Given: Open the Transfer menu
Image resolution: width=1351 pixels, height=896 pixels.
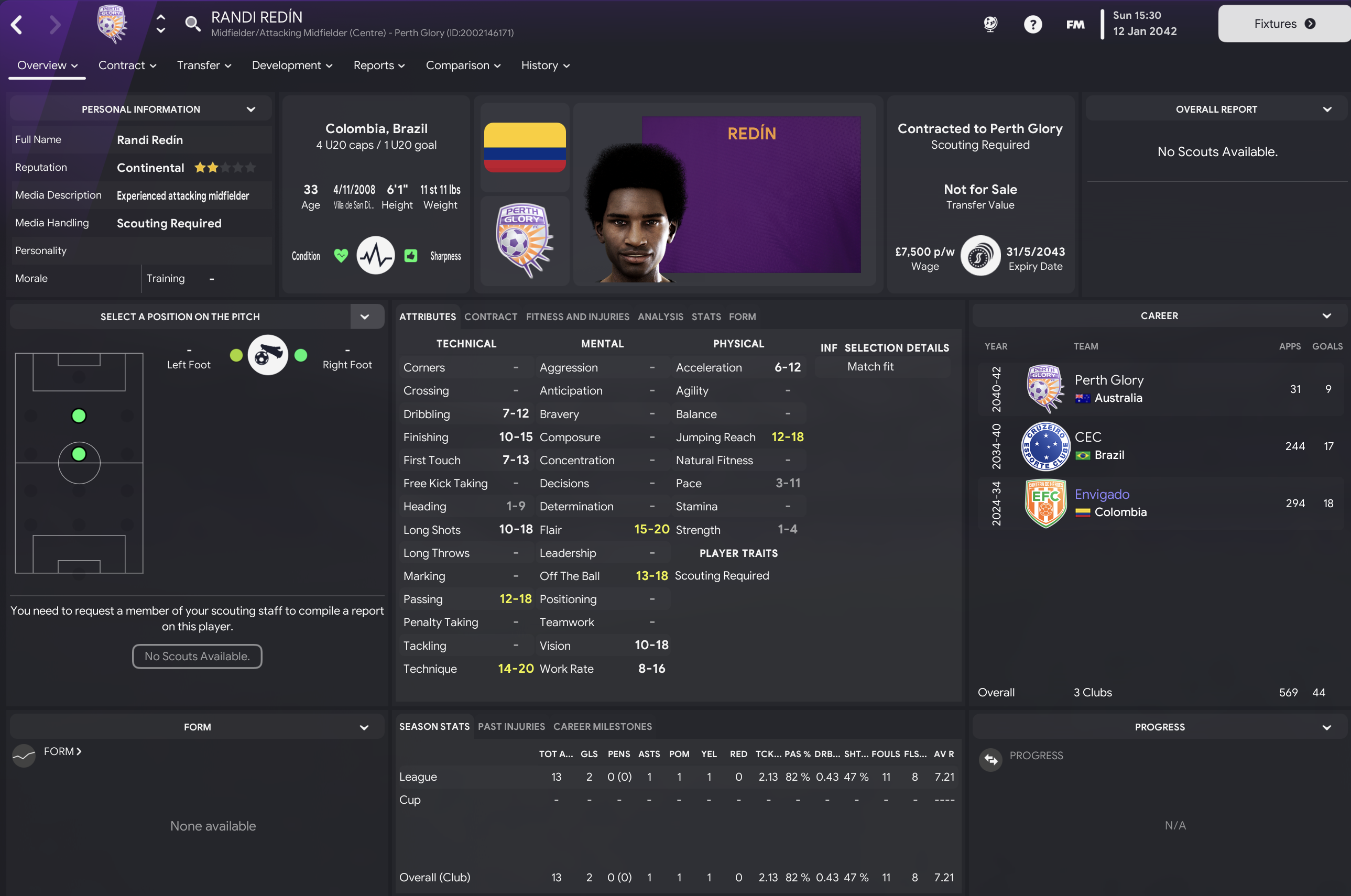Looking at the screenshot, I should (x=204, y=65).
